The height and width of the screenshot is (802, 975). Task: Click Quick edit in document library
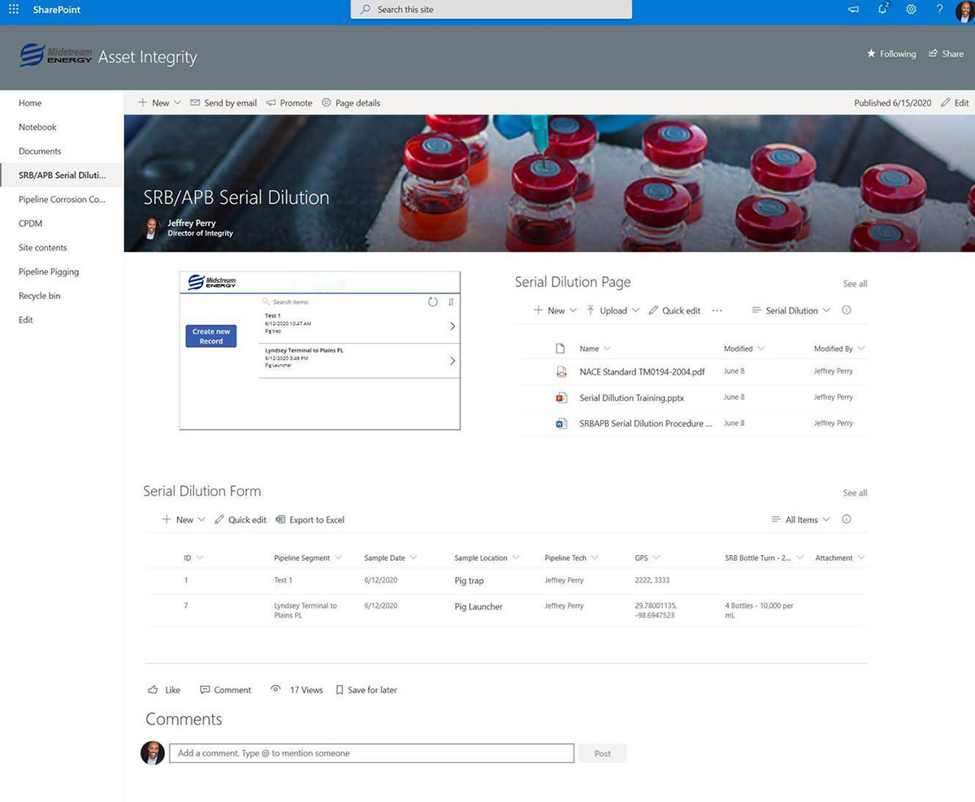pos(674,310)
